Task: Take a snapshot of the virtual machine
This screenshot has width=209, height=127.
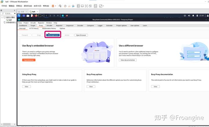Action: pos(65,6)
